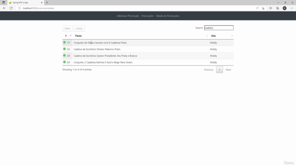This screenshot has width=296, height=166.
Task: Open Read aloud icon
Action: click(257, 8)
